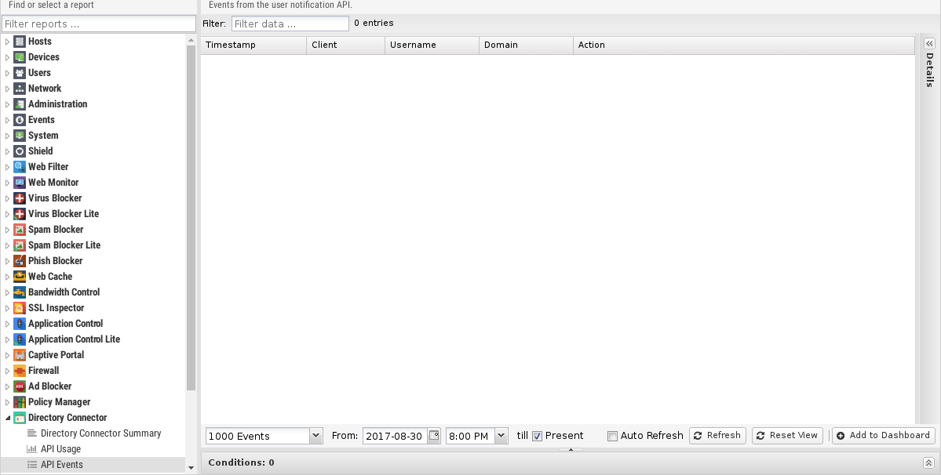Sort by the Timestamp column header
The height and width of the screenshot is (475, 941).
pyautogui.click(x=253, y=45)
